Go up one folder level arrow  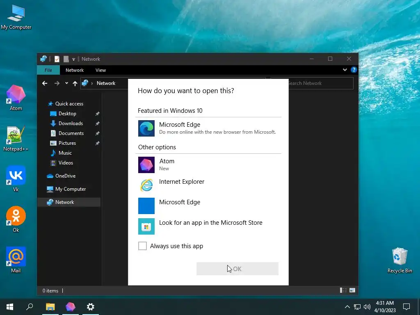tap(75, 83)
